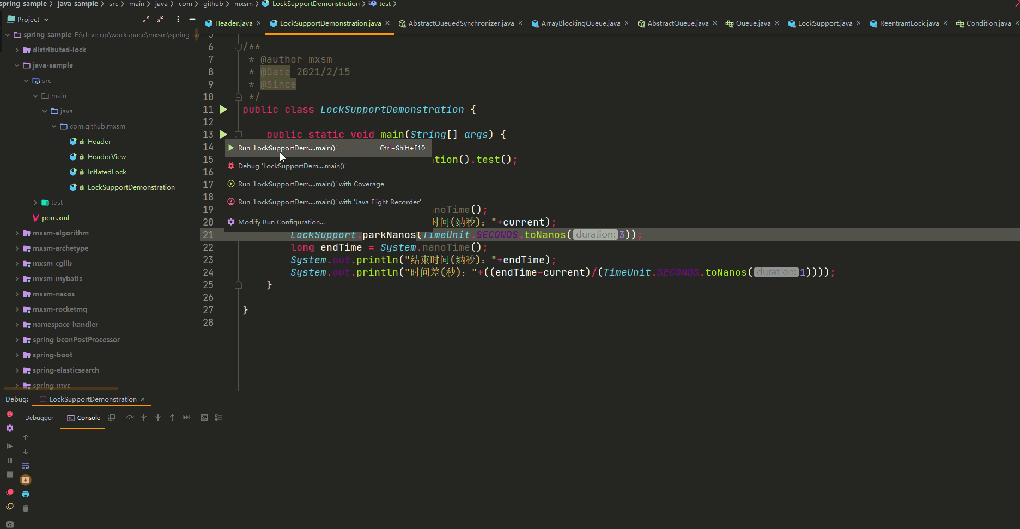This screenshot has height=529, width=1020.
Task: Run to cursor in debugger toolbar
Action: (x=186, y=417)
